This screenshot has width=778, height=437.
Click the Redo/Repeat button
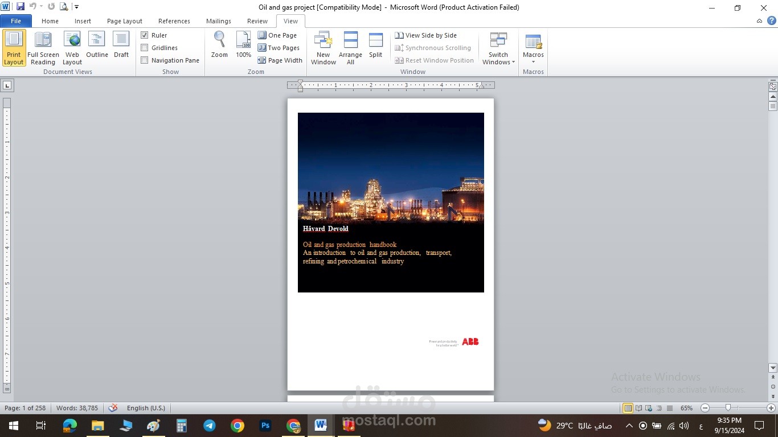coord(51,7)
